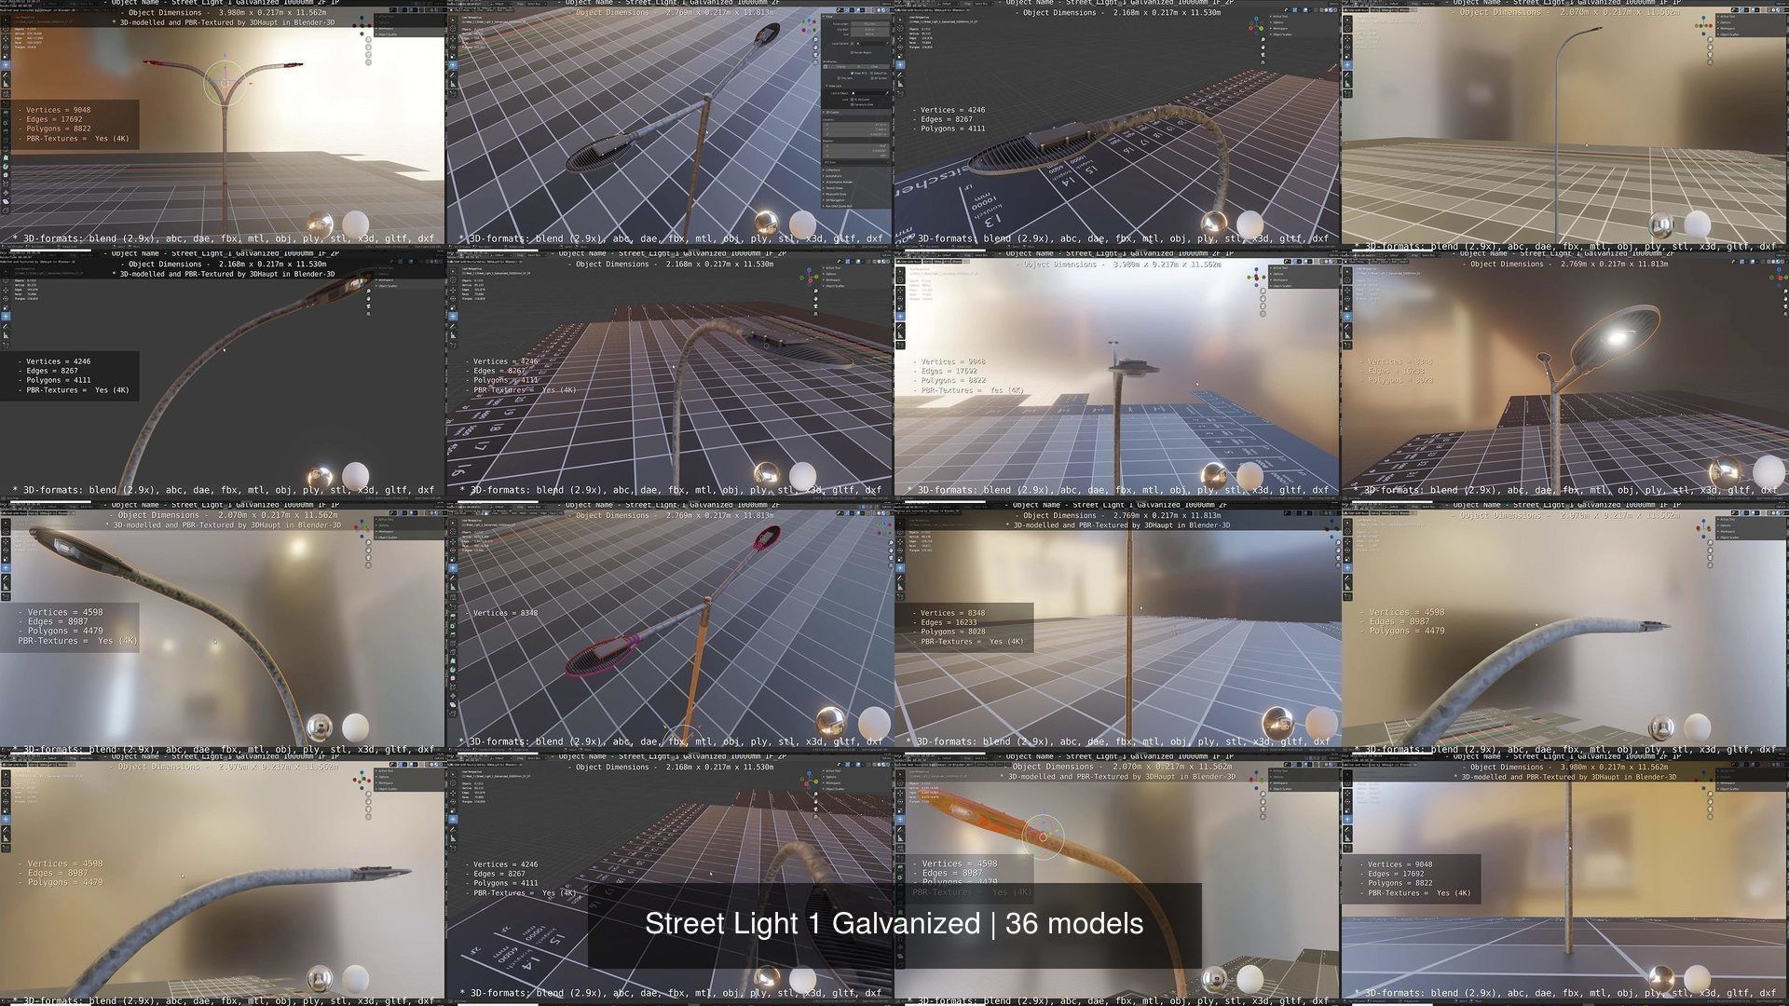Choose Cursor tool in cloudy-sky lamp-top tile
Viewport: 1789px width, 1006px height.
[x=900, y=279]
